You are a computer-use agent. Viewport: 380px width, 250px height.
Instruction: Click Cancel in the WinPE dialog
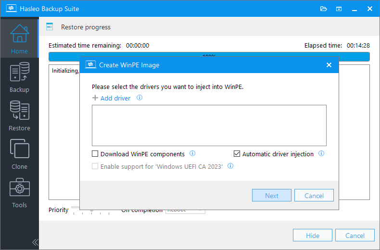[x=314, y=195]
